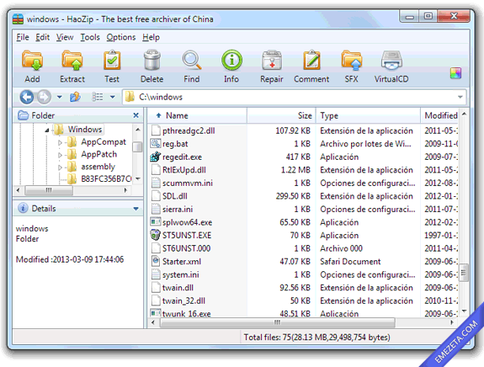Image resolution: width=484 pixels, height=367 pixels.
Task: Click the Repair archive icon
Action: (272, 61)
